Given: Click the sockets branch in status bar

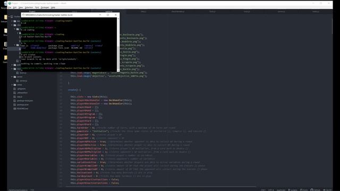Looking at the screenshot, I should (x=293, y=190).
